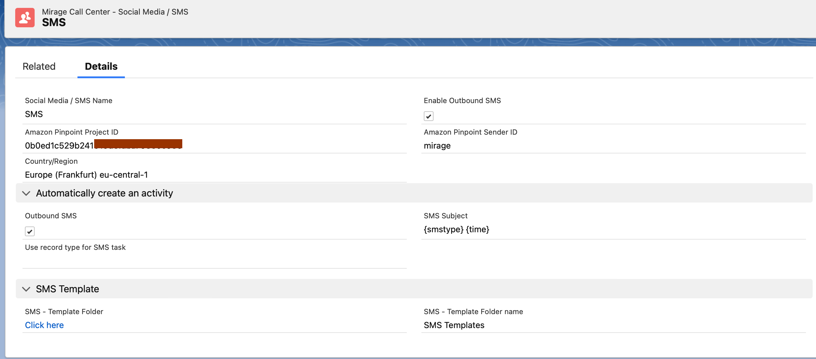This screenshot has width=816, height=359.
Task: Click the Amazon Pinpoint Project ID label
Action: [x=72, y=132]
